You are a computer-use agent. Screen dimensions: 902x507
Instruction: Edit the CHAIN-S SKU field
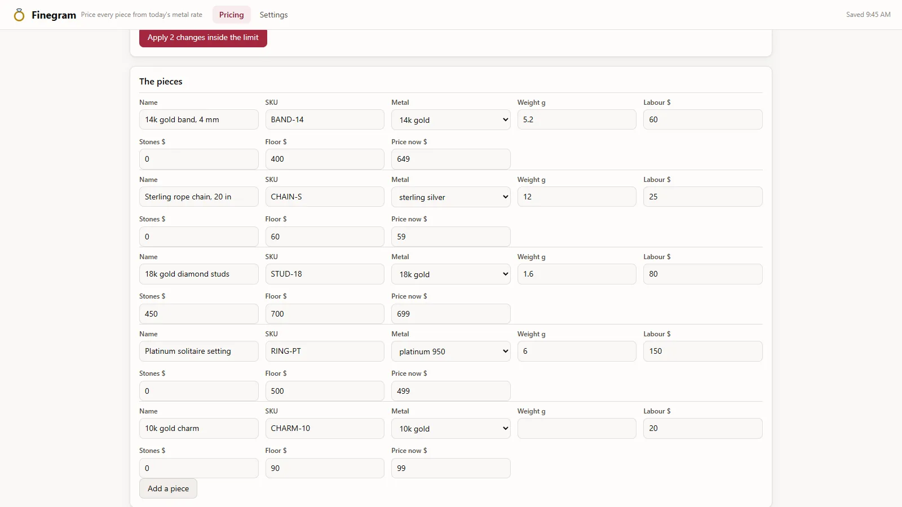click(x=325, y=197)
